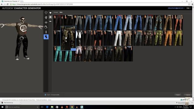This screenshot has height=109, width=194.
Task: Open the account email dropdown
Action: [176, 8]
